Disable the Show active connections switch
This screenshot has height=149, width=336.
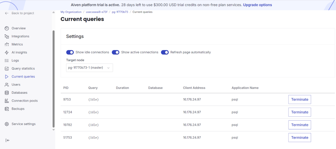pos(115,52)
